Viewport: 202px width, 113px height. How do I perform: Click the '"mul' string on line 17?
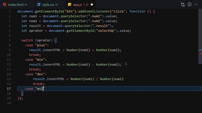39,89
